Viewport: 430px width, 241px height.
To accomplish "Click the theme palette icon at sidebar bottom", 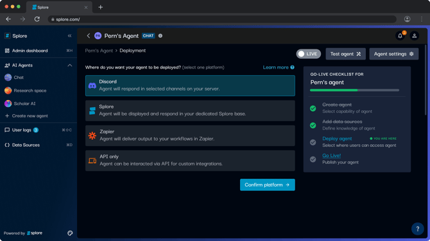I will (70, 233).
